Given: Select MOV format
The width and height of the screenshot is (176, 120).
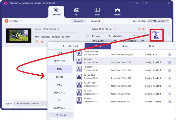Looking at the screenshot, I should point(60,69).
